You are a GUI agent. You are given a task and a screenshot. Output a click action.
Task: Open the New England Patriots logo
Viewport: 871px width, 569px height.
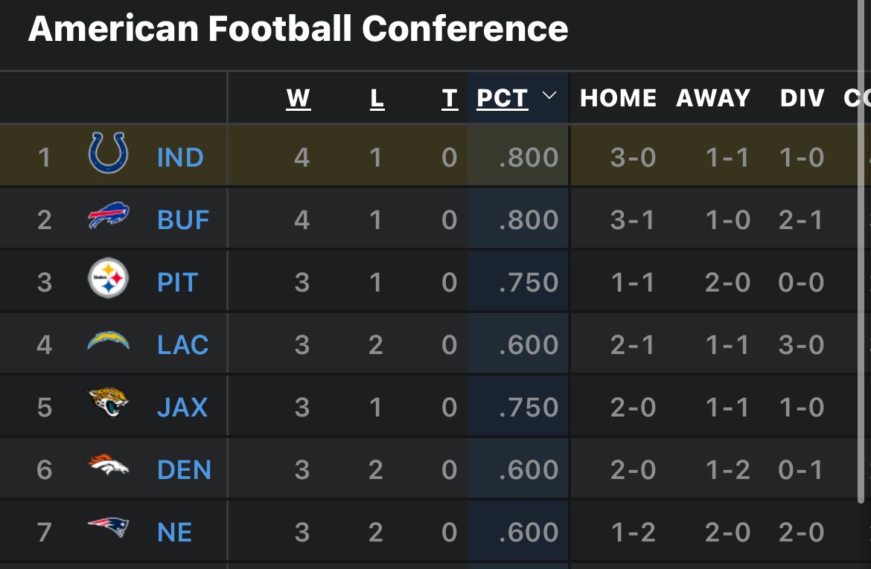109,527
